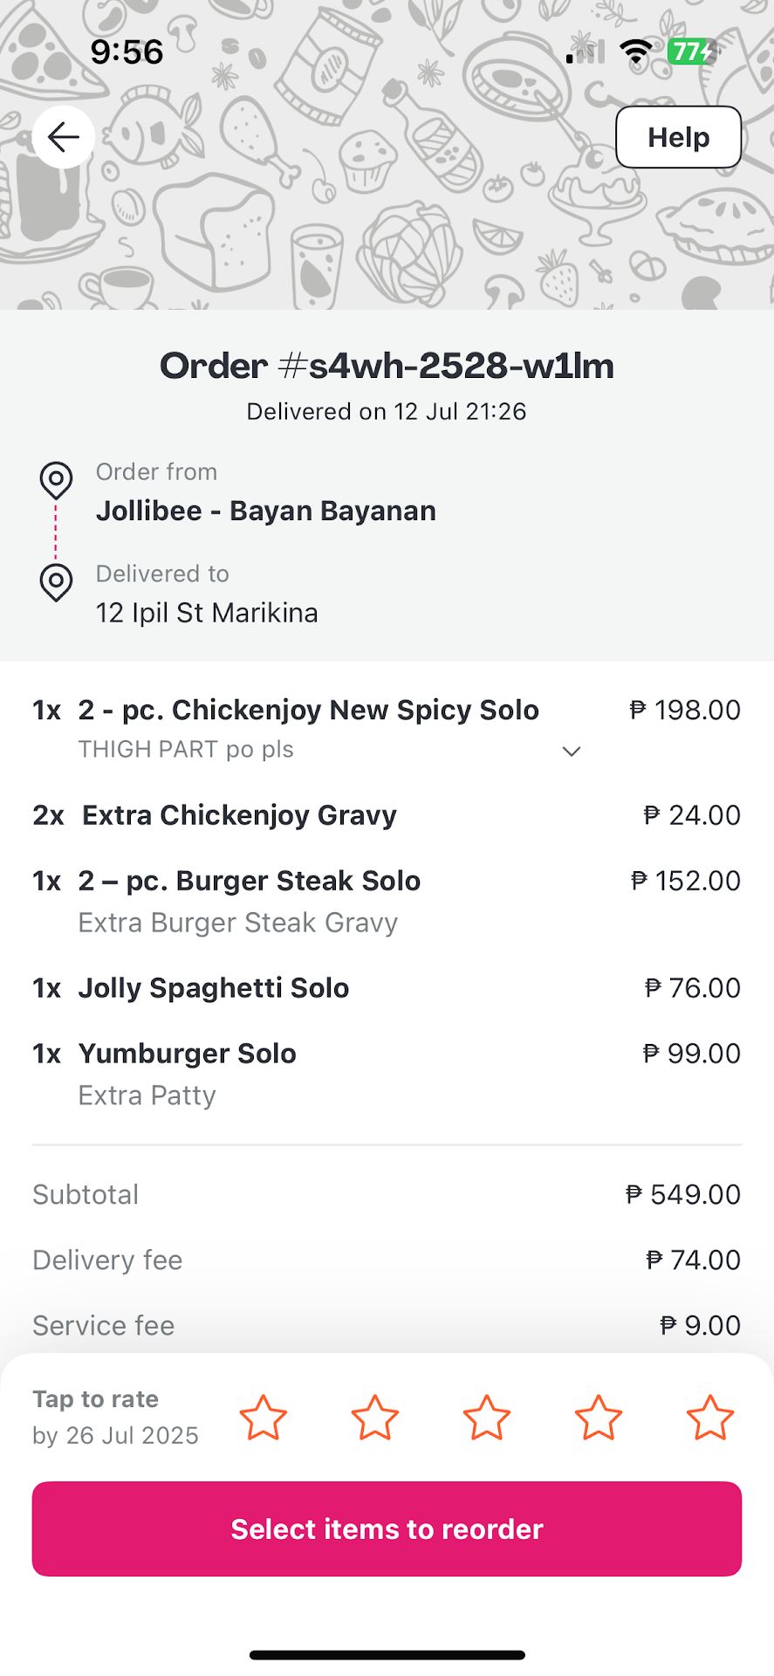Tap the Jollibee - Bayan Bayanan restaurant name
The width and height of the screenshot is (774, 1676).
[266, 511]
